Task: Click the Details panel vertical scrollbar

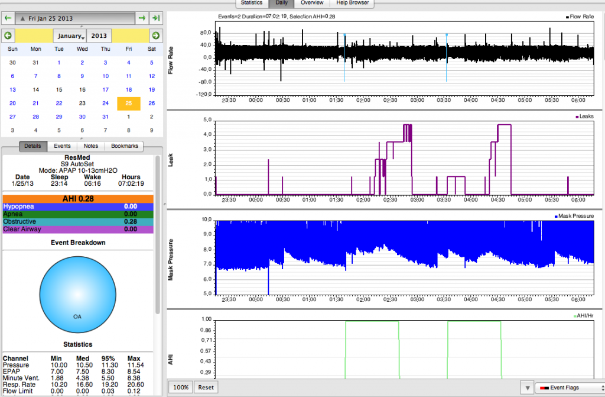Action: point(157,235)
